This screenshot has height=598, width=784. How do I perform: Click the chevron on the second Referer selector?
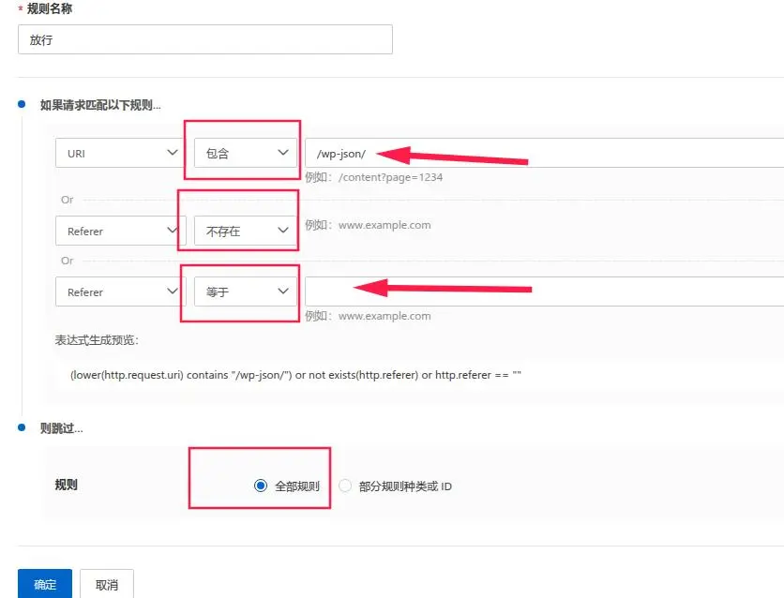click(x=172, y=292)
